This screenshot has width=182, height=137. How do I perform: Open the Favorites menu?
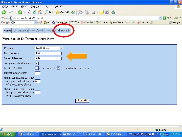[x=37, y=7]
